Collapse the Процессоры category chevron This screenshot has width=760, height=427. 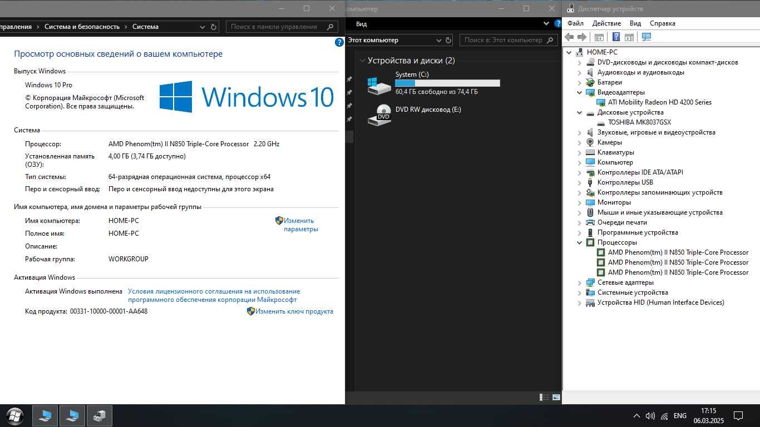coord(580,242)
